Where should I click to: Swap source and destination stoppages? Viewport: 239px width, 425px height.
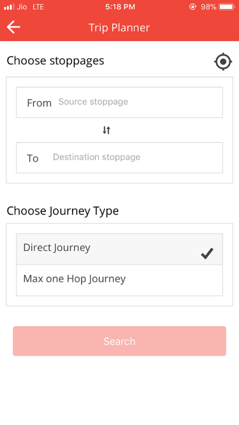(106, 130)
